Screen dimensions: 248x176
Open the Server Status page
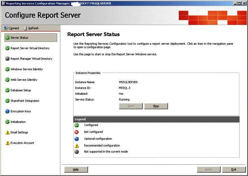tap(31, 38)
